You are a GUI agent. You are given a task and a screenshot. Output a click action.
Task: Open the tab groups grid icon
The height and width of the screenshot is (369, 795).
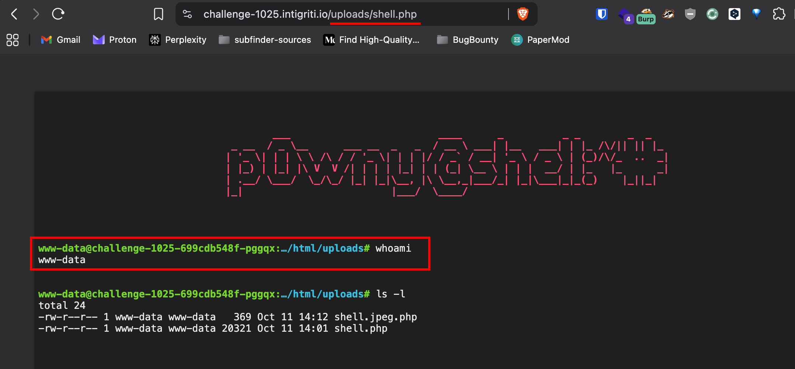13,40
